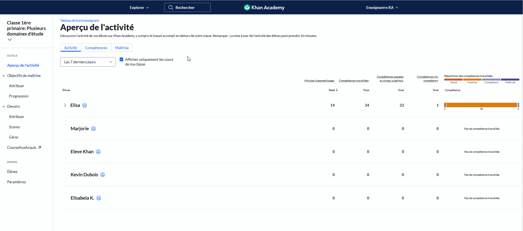Click Eleve Khan's name link
523x231 pixels.
pyautogui.click(x=82, y=152)
